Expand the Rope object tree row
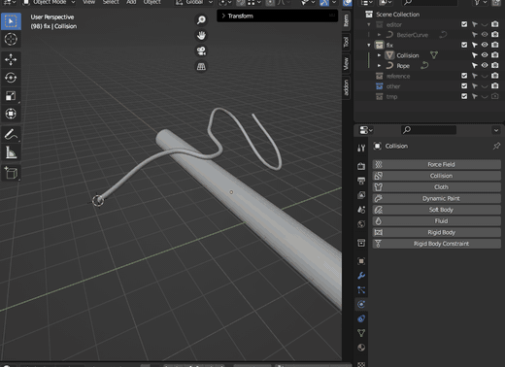 pyautogui.click(x=379, y=66)
